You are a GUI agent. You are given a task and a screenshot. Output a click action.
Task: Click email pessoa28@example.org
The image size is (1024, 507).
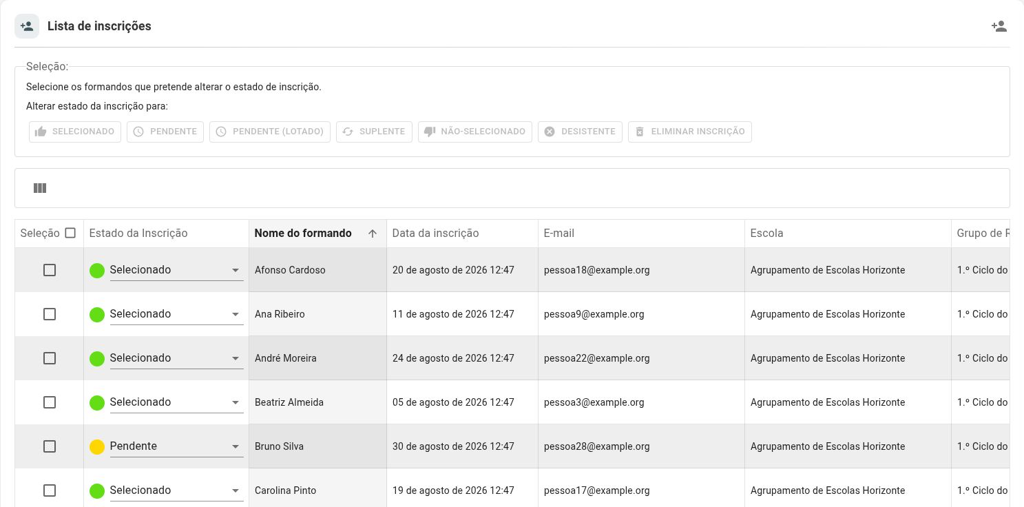[x=596, y=446]
